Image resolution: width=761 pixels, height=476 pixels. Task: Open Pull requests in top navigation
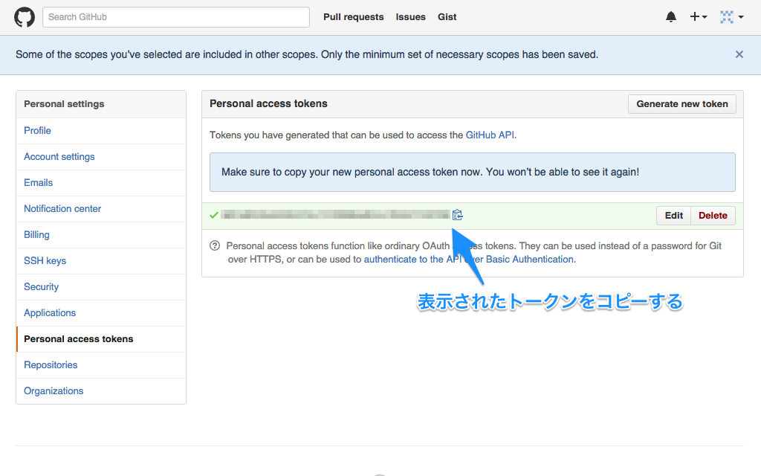pos(353,17)
